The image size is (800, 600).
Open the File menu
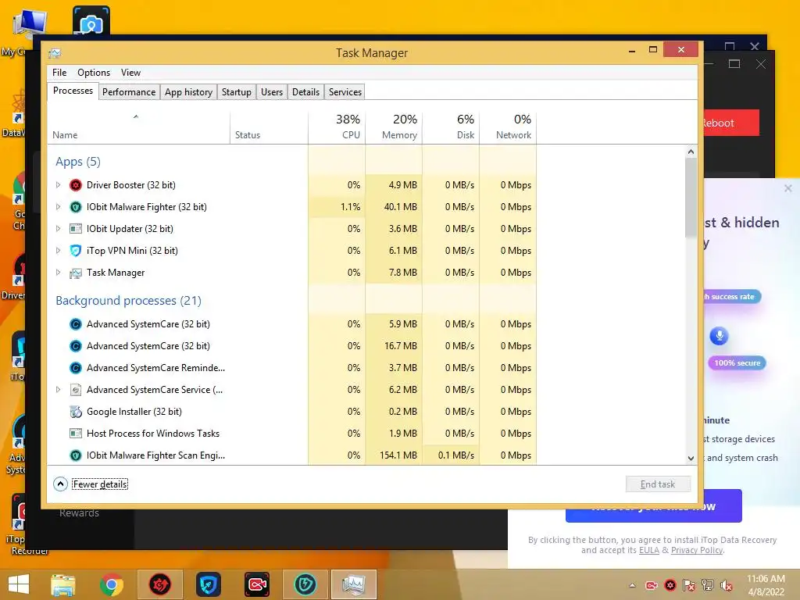pyautogui.click(x=59, y=73)
